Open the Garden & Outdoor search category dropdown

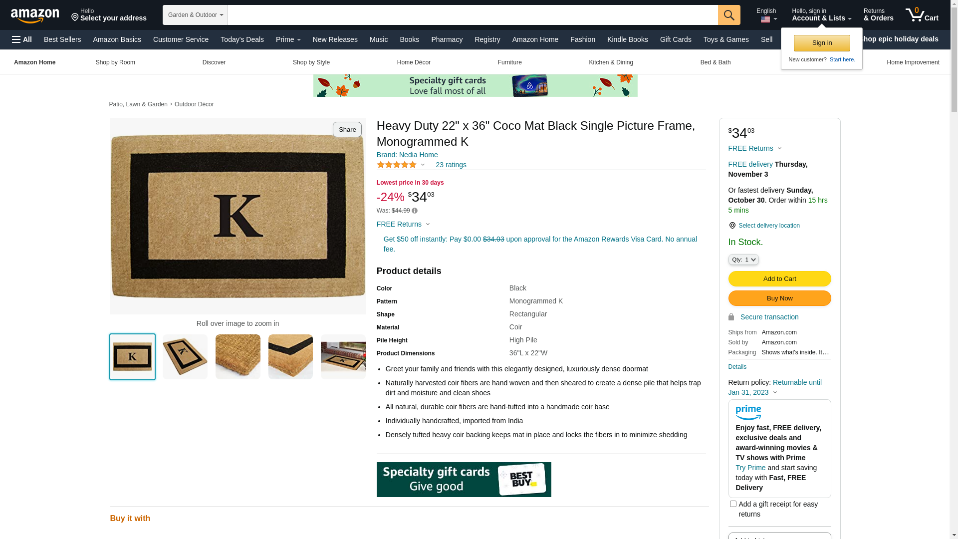pos(195,15)
